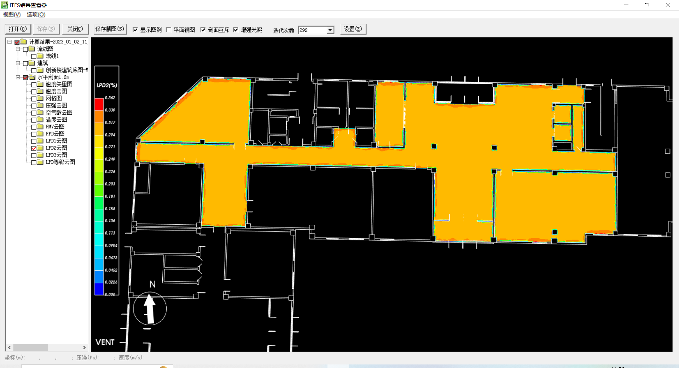Click the north compass arrow in viewport

coord(150,309)
